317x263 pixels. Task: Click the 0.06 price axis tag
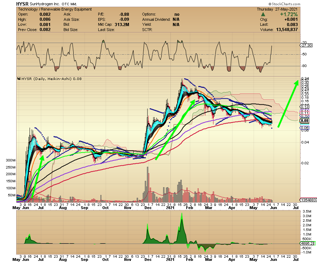pos(305,128)
